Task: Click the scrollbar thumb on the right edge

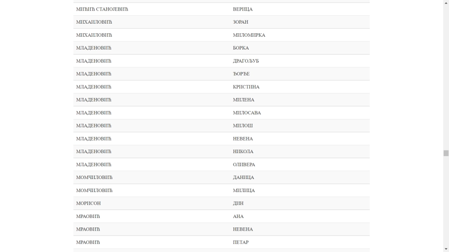Action: click(x=446, y=153)
